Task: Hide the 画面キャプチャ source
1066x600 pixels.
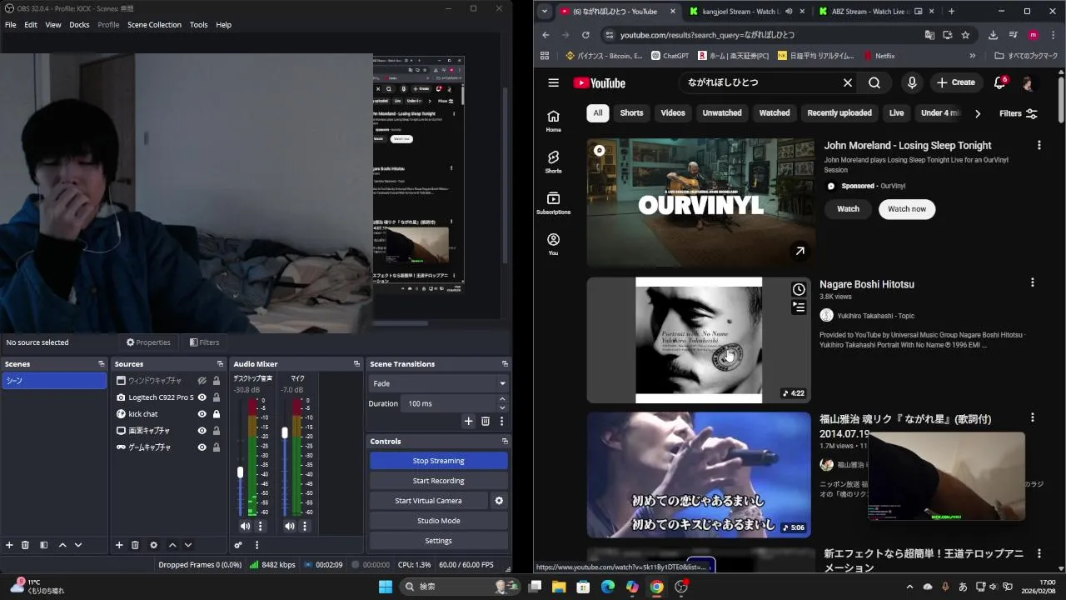Action: 202,431
